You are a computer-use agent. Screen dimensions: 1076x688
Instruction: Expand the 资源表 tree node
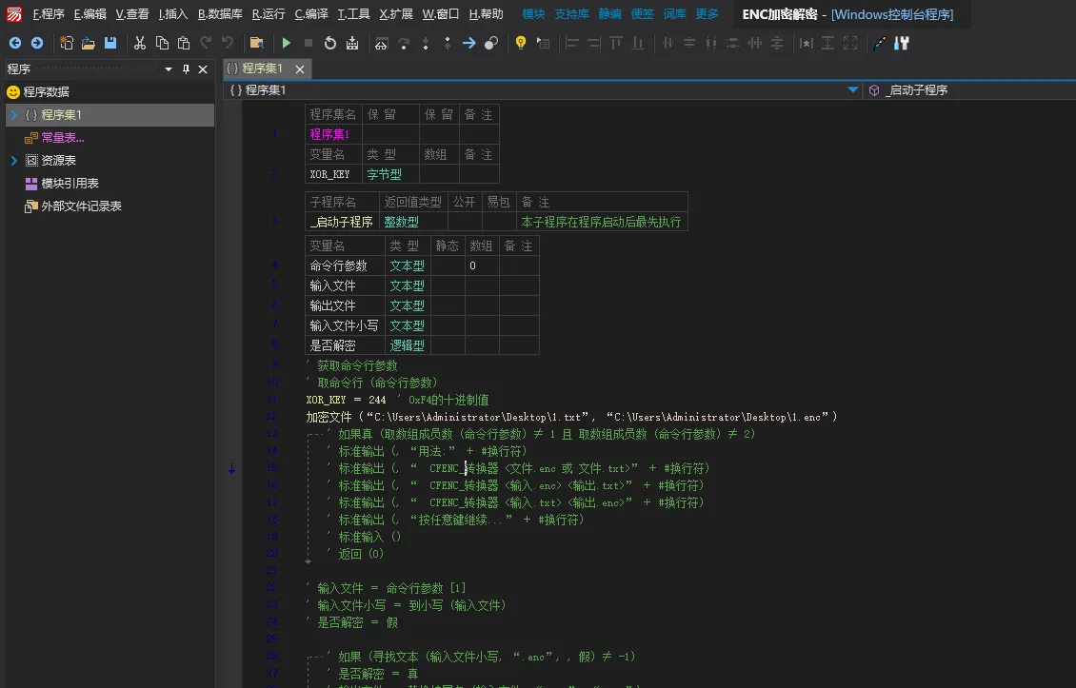pyautogui.click(x=14, y=161)
